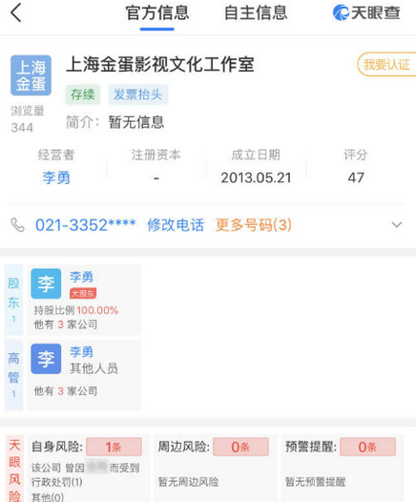Tap the 成立日期 2013.05.21 value
Viewport: 416px width, 502px height.
[x=256, y=178]
